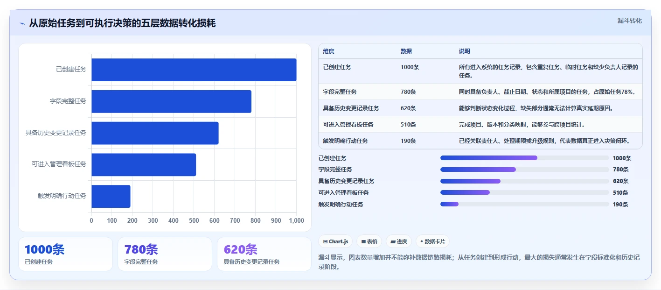The width and height of the screenshot is (661, 290).
Task: Click the 可进入管理看板任务 y-axis label
Action: pos(59,164)
